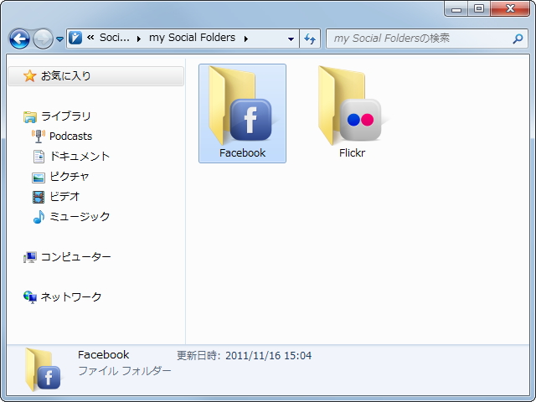Image resolution: width=536 pixels, height=402 pixels.
Task: Minimize the Explorer window
Action: (x=456, y=9)
